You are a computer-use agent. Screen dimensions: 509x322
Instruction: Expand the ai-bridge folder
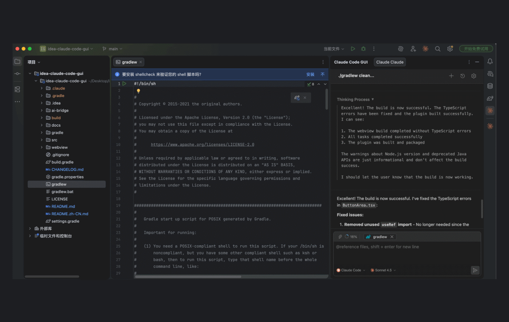pyautogui.click(x=41, y=110)
